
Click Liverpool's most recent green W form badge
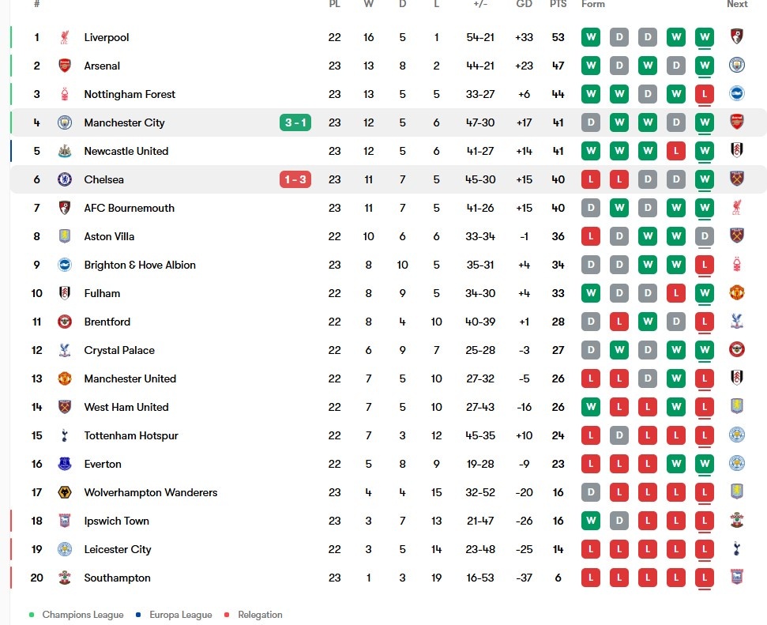coord(705,37)
